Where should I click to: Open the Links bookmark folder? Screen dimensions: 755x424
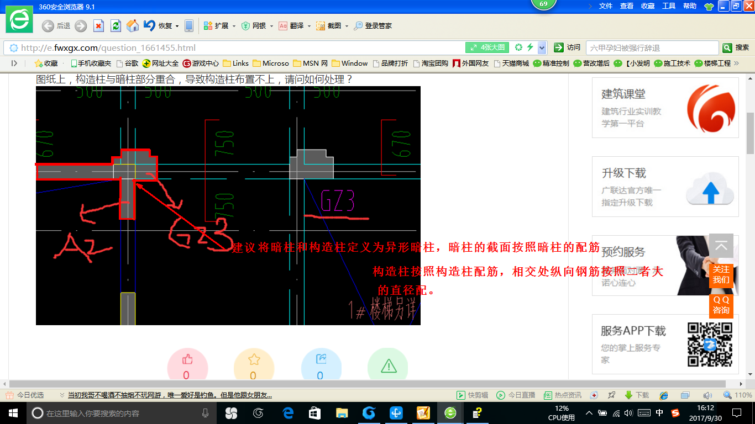(236, 63)
